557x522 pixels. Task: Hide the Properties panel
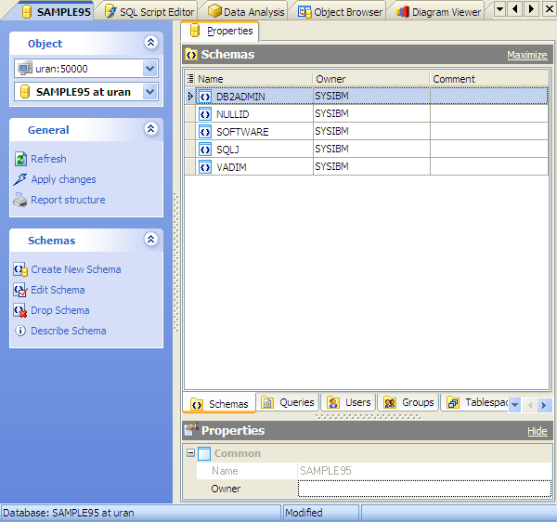537,431
